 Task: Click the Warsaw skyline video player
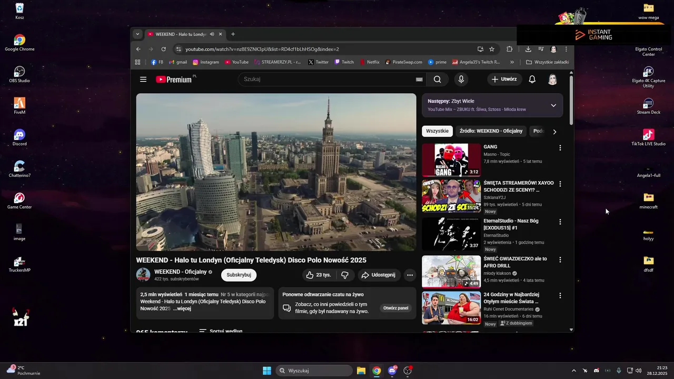(276, 172)
